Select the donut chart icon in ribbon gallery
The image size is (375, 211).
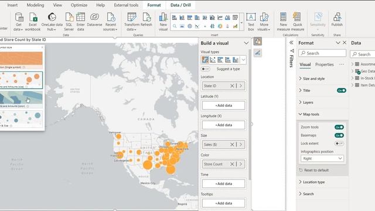[x=220, y=26]
